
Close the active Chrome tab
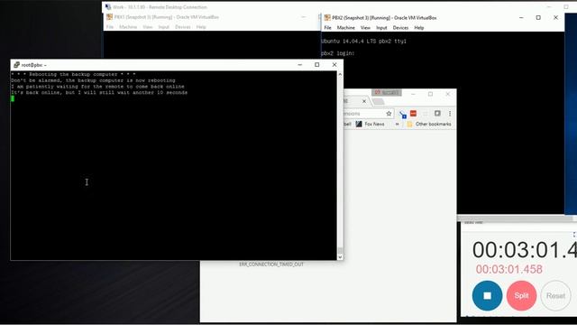(x=364, y=101)
